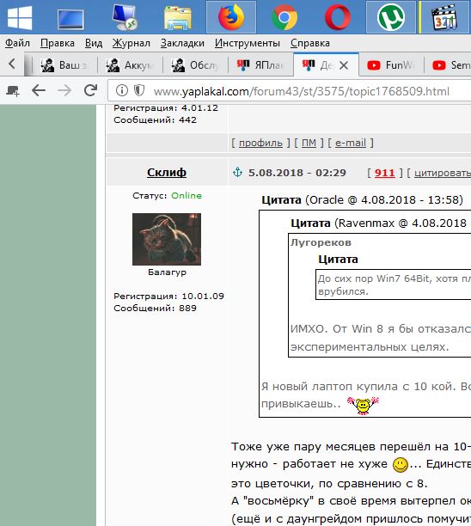471x526 pixels.
Task: Click the цитировать quote link
Action: click(443, 173)
